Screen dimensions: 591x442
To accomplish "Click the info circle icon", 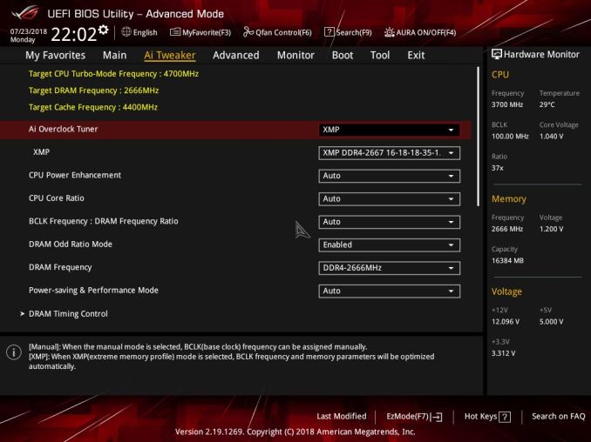I will pyautogui.click(x=14, y=352).
